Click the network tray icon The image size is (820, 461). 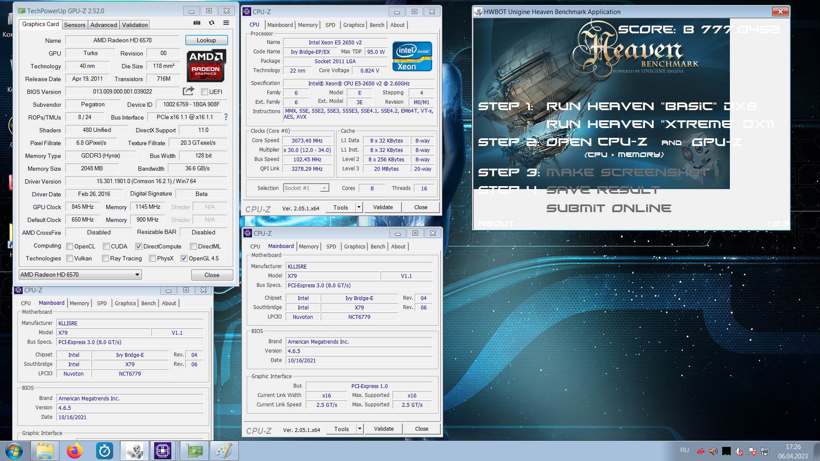tap(765, 451)
